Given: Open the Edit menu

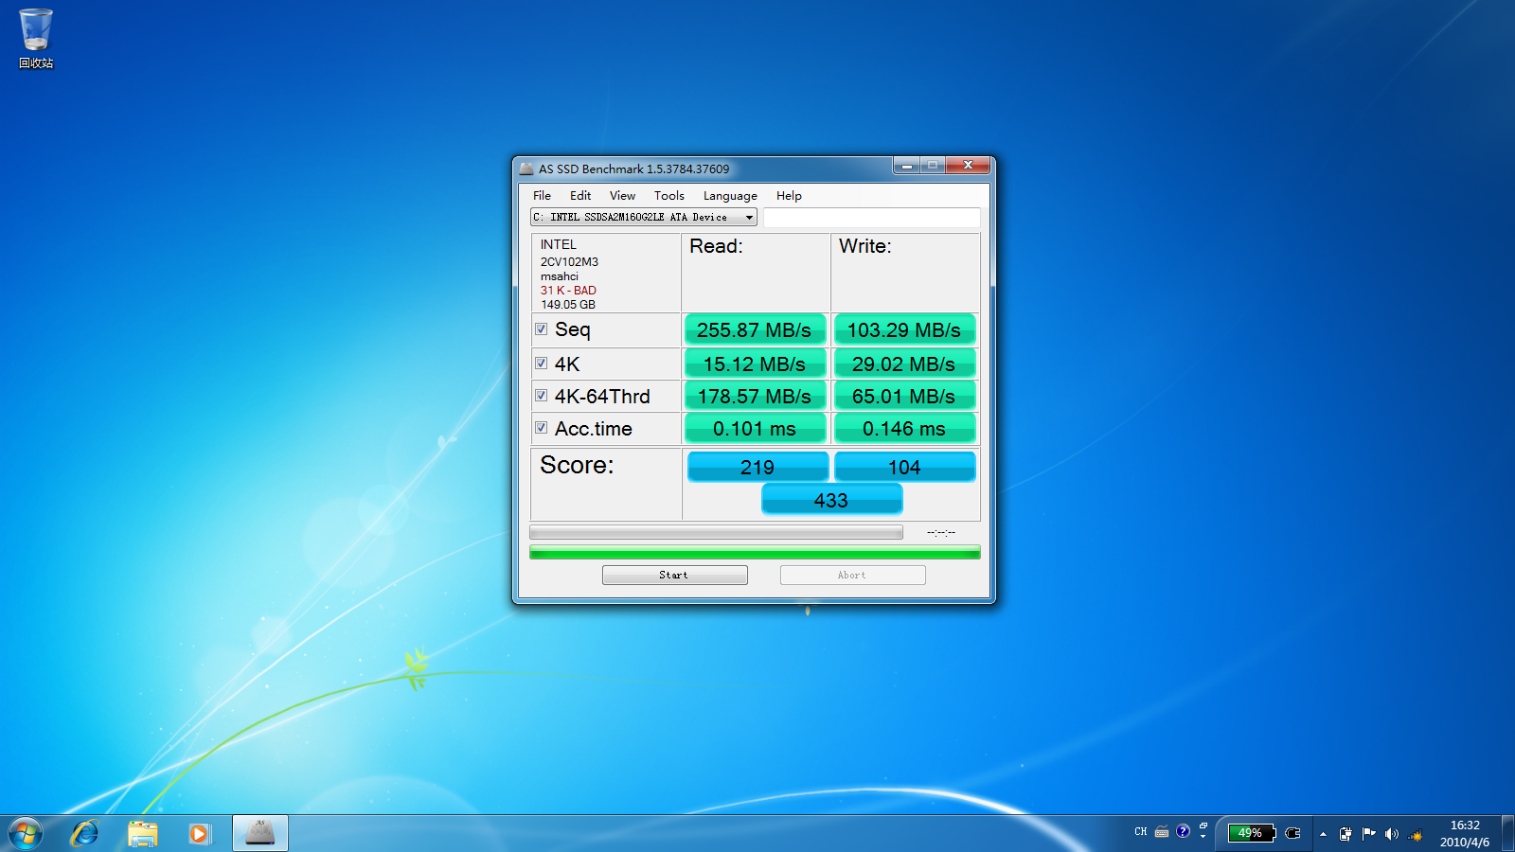Looking at the screenshot, I should tap(580, 196).
